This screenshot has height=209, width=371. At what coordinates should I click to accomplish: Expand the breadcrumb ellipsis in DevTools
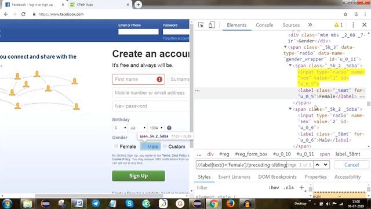(199, 154)
